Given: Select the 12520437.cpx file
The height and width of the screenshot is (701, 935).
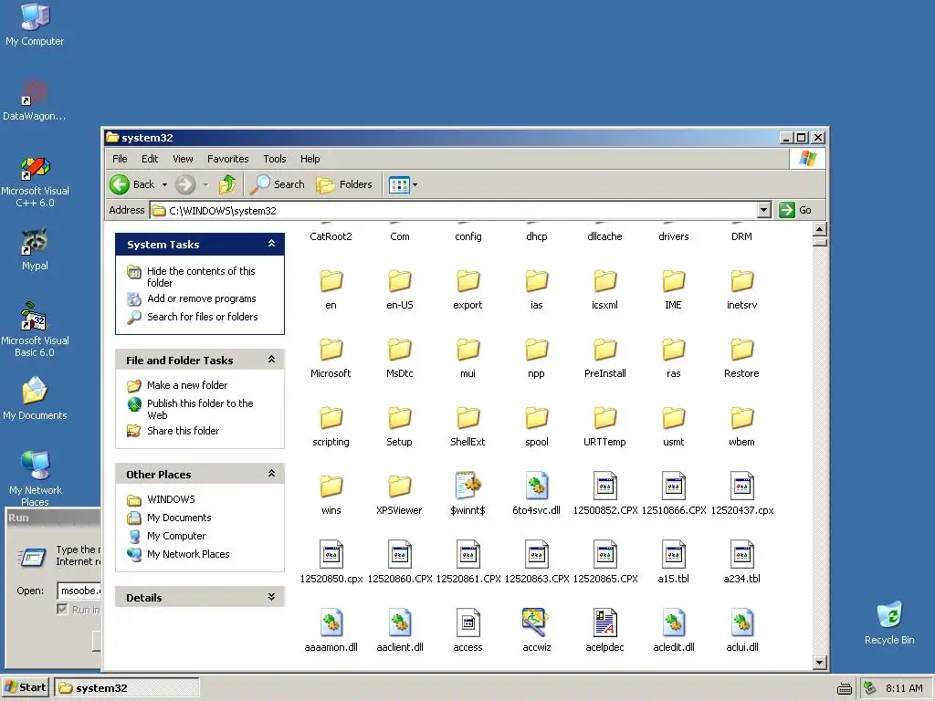Looking at the screenshot, I should pyautogui.click(x=741, y=495).
